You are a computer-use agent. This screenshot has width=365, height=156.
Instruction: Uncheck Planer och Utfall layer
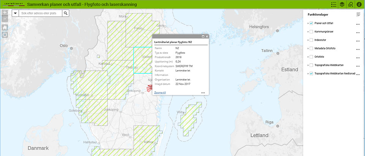pos(311,23)
